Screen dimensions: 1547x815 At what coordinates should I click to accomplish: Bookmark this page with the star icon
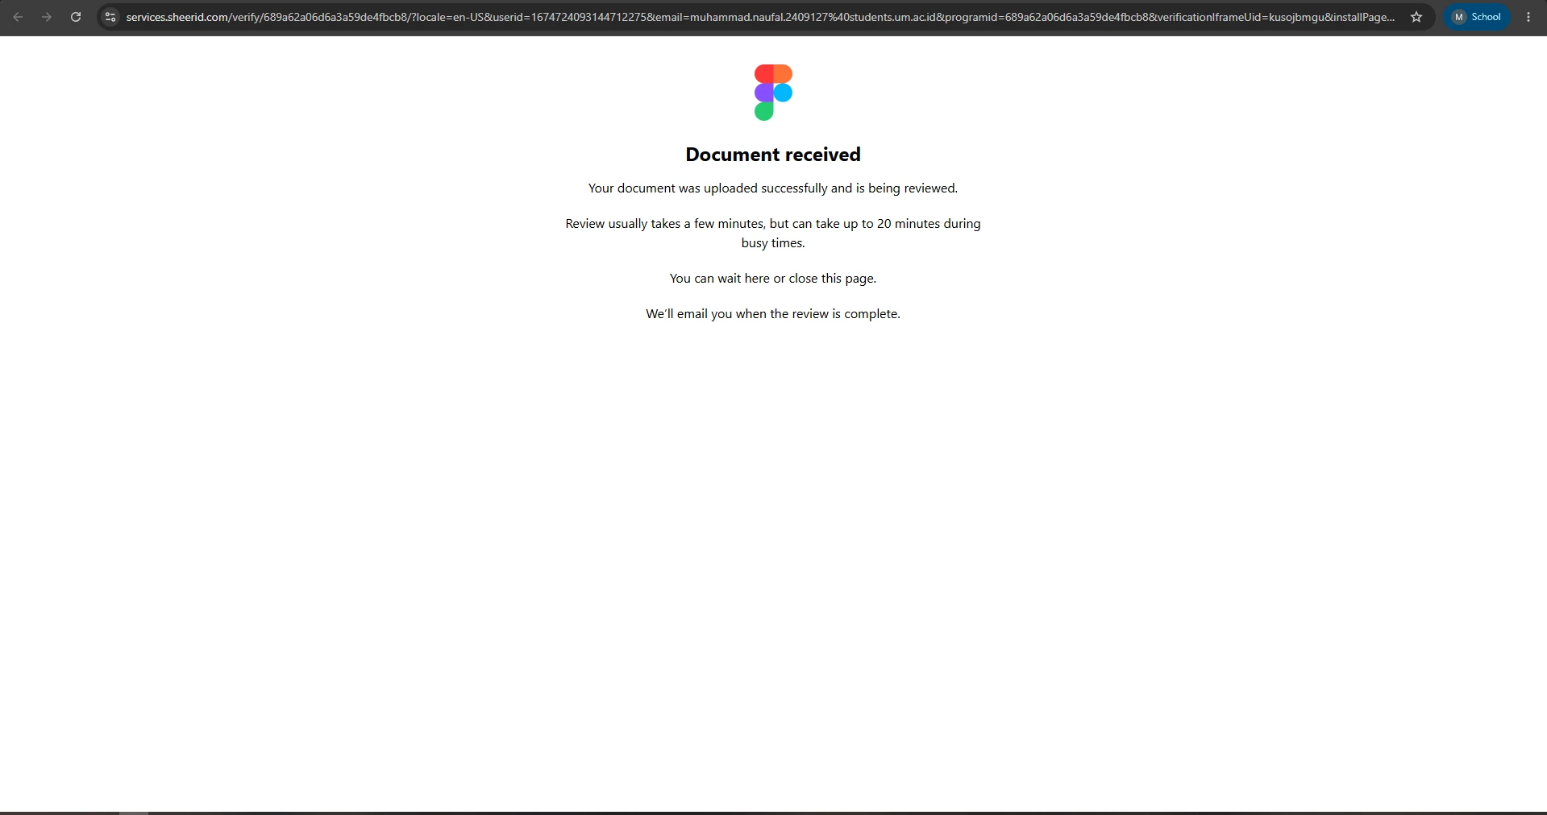pyautogui.click(x=1416, y=17)
